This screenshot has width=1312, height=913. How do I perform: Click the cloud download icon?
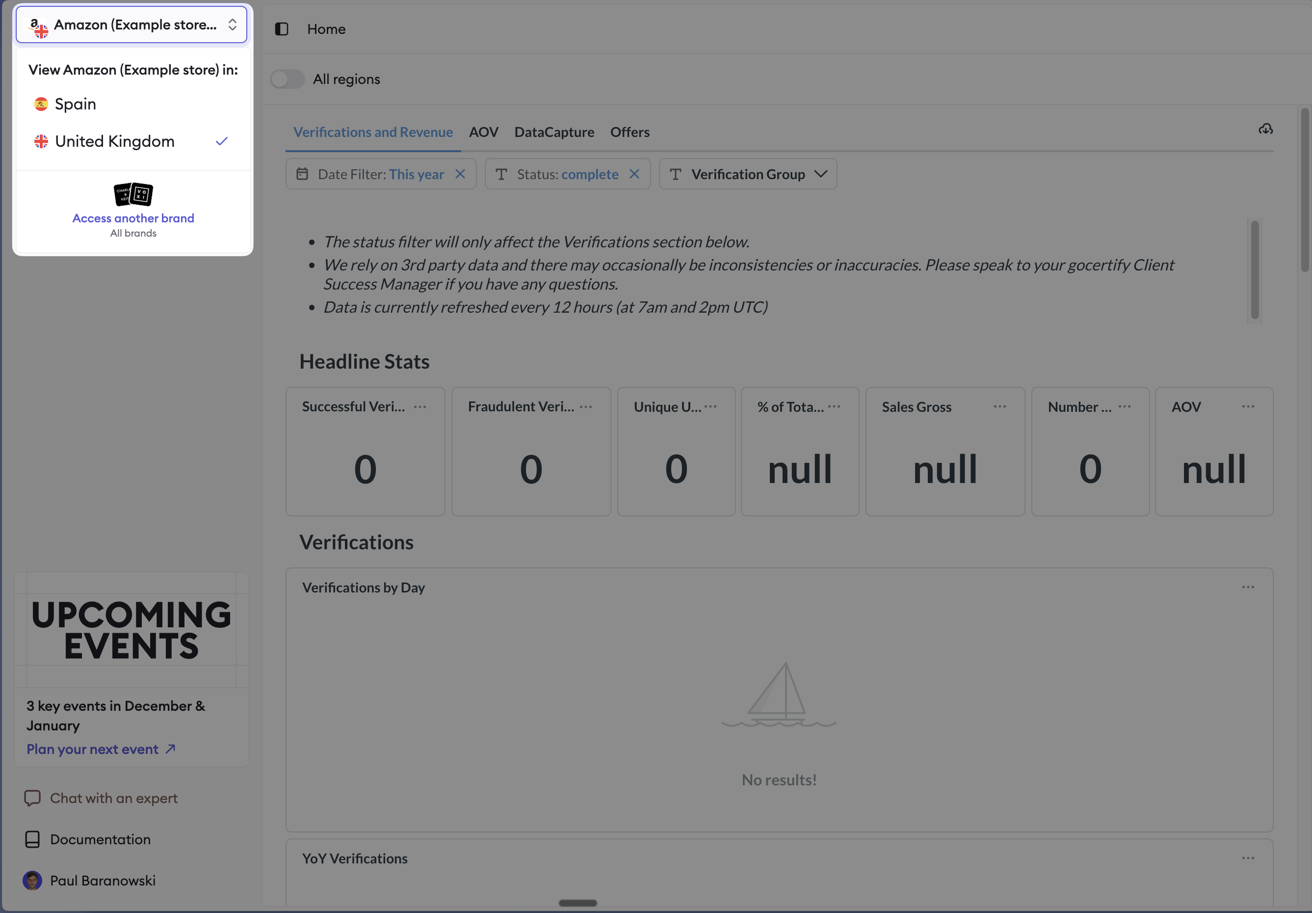[x=1265, y=129]
